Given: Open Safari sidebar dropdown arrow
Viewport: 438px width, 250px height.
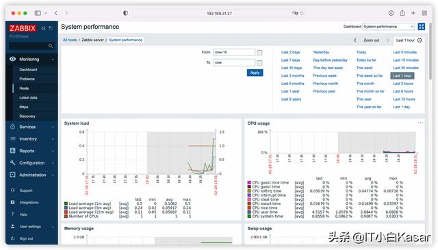Looking at the screenshot, I should pyautogui.click(x=46, y=13).
